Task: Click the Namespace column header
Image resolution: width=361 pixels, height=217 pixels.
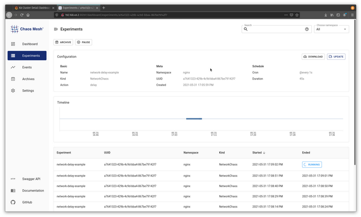Action: coord(191,153)
